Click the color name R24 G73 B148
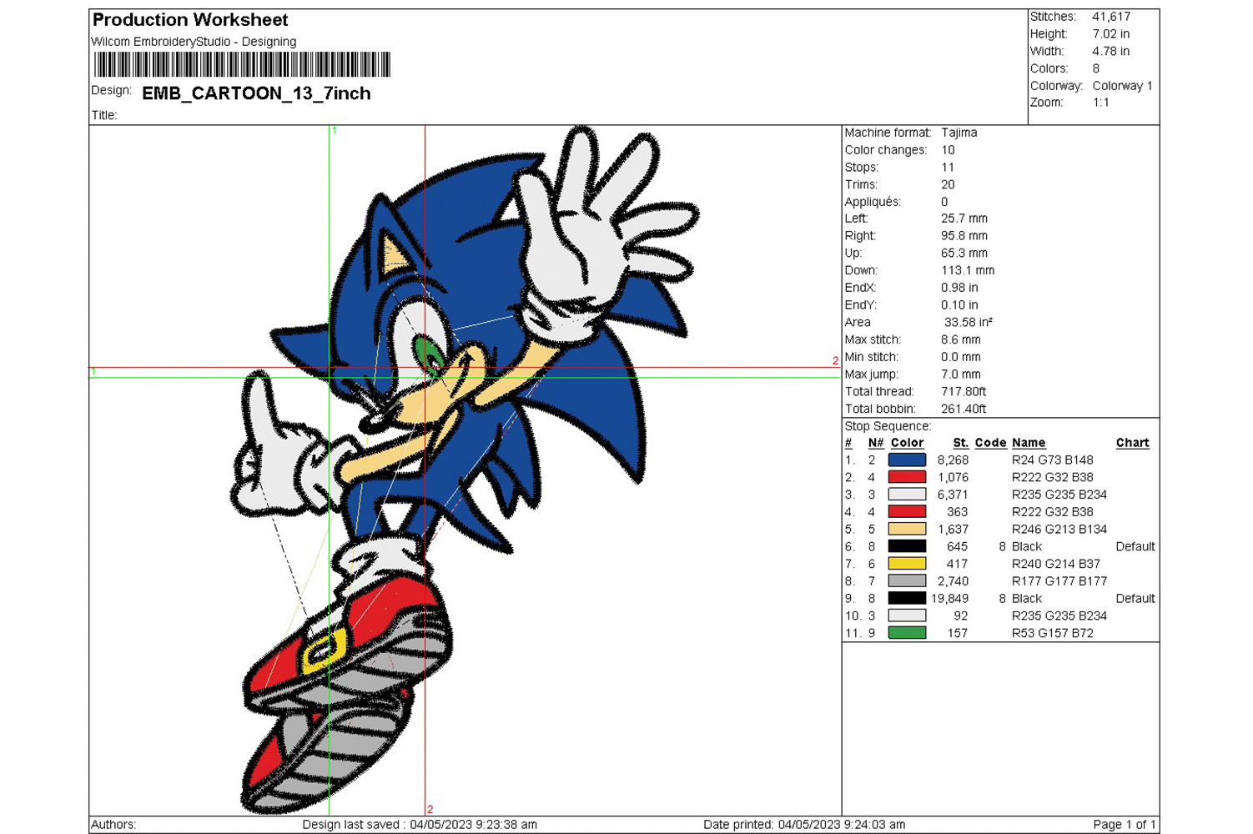Screen dimensions: 1253x834 click(1052, 460)
